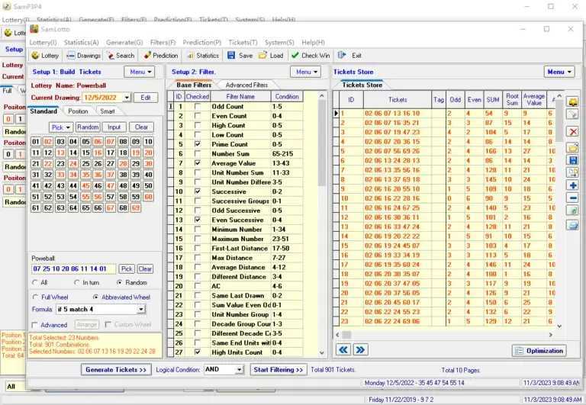The width and height of the screenshot is (586, 405).
Task: Click the Exit toolbar icon
Action: pos(342,55)
